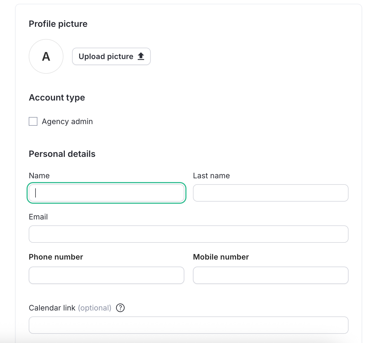Click the "Agency admin" label text
374x343 pixels.
click(67, 121)
